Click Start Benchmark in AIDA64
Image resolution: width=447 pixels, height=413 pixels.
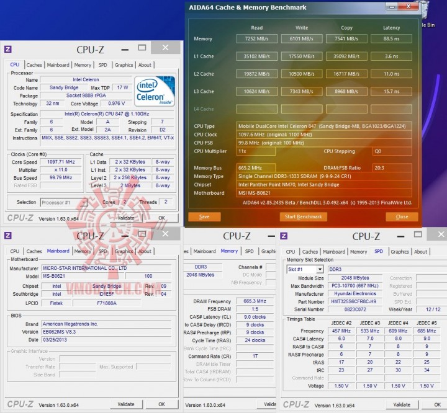tap(304, 217)
